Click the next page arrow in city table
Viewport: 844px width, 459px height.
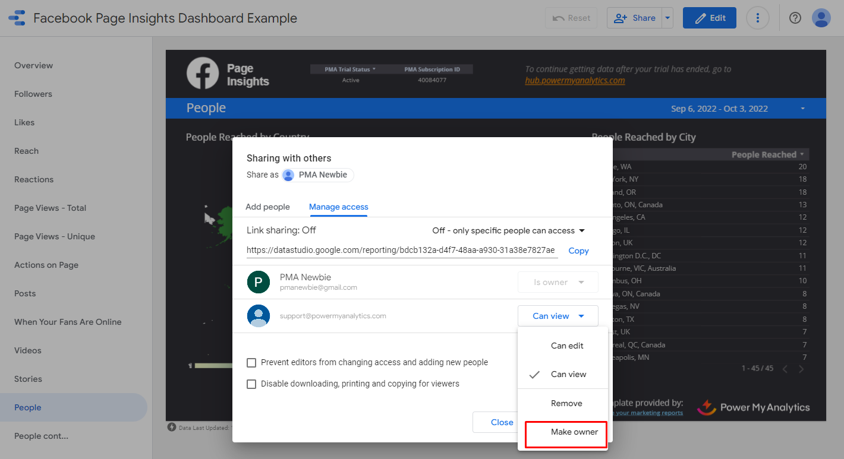click(801, 369)
